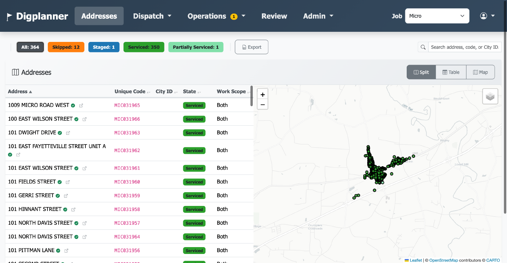Expand the Admin menu

pyautogui.click(x=318, y=16)
